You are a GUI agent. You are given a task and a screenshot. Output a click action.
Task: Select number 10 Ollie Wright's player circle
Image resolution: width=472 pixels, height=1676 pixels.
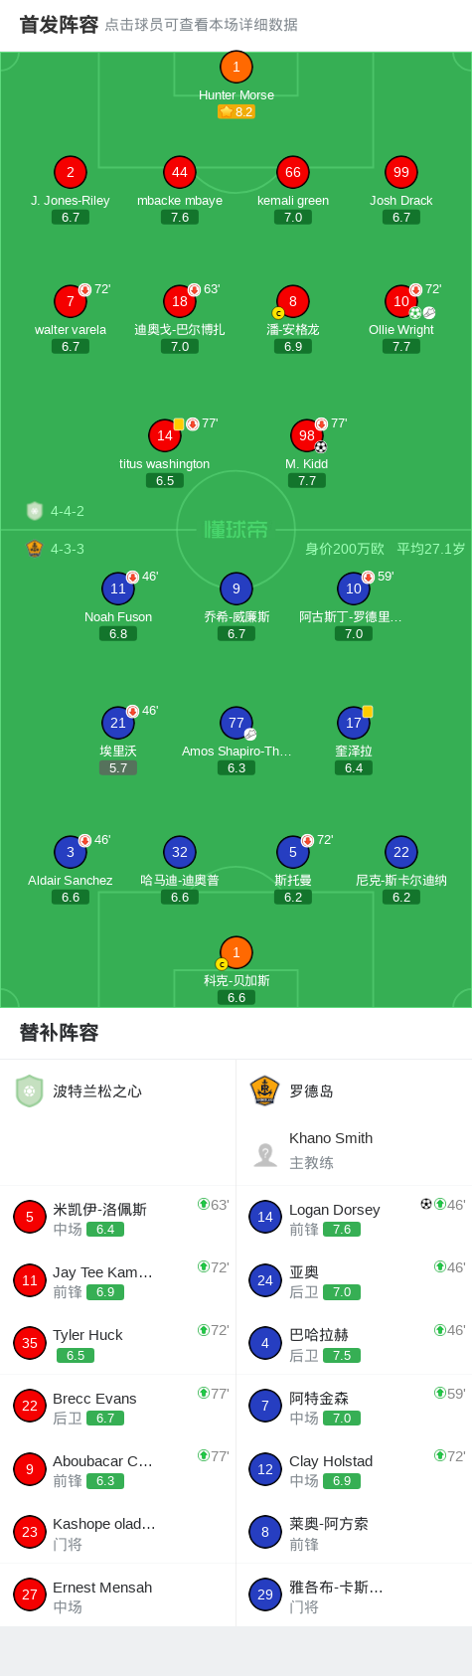401,301
